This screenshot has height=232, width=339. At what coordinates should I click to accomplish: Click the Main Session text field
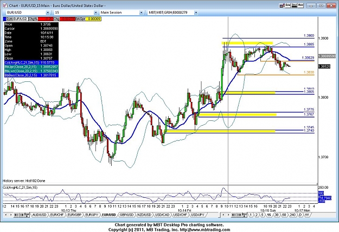click(x=120, y=12)
